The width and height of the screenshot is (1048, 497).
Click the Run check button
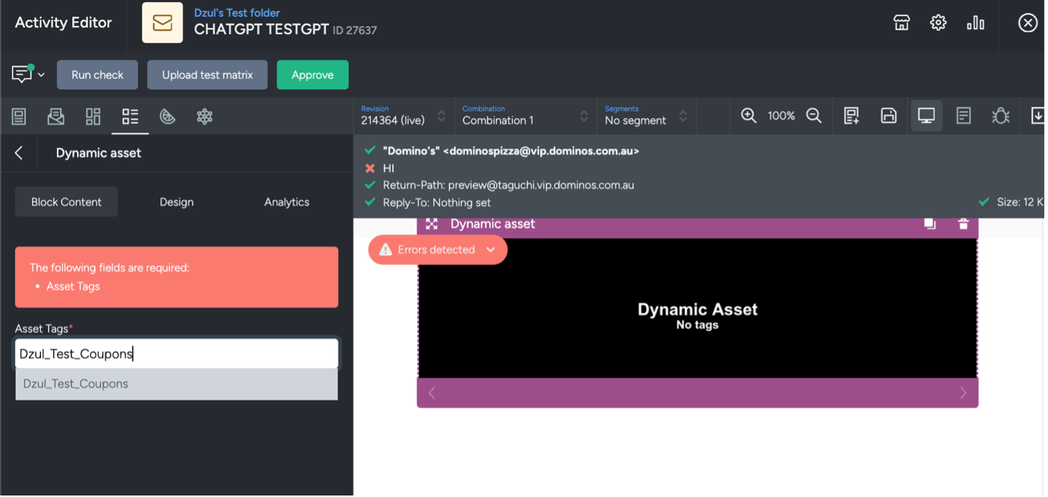pyautogui.click(x=97, y=75)
